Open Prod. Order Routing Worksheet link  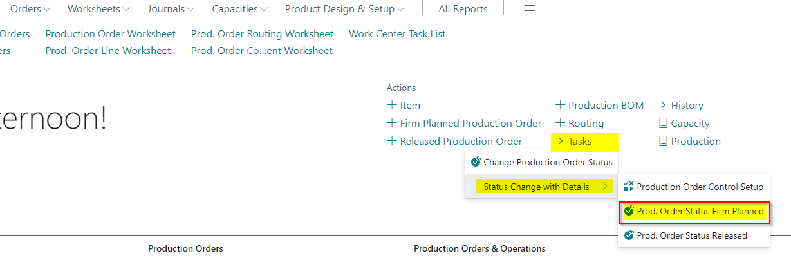(262, 33)
